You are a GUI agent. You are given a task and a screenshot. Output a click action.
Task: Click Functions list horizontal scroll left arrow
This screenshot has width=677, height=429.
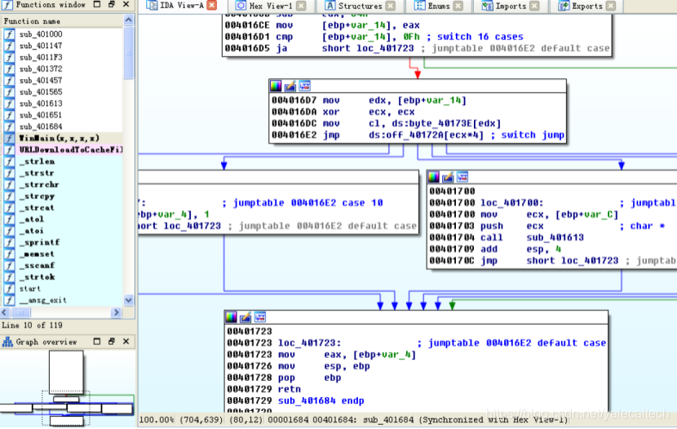coord(5,312)
